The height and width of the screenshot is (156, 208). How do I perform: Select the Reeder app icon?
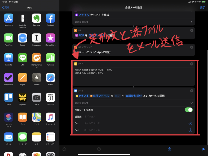36,77
